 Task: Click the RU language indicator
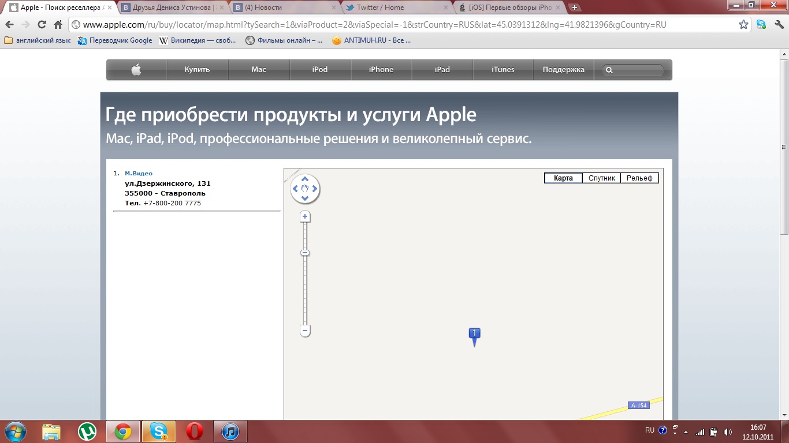[x=650, y=430]
